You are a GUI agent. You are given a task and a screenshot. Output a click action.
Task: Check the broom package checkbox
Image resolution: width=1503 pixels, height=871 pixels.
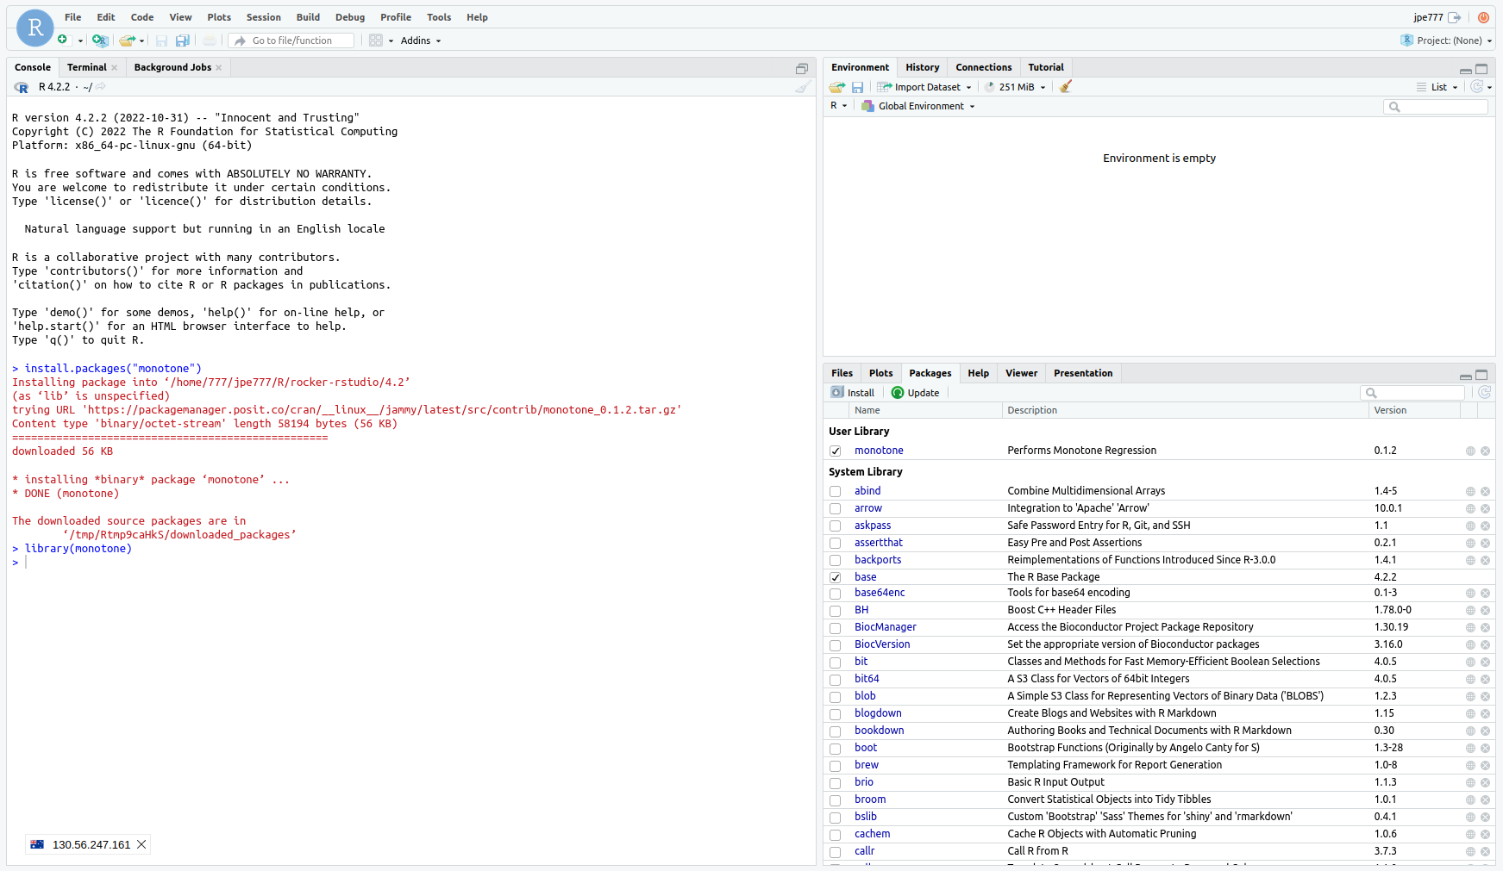point(835,799)
